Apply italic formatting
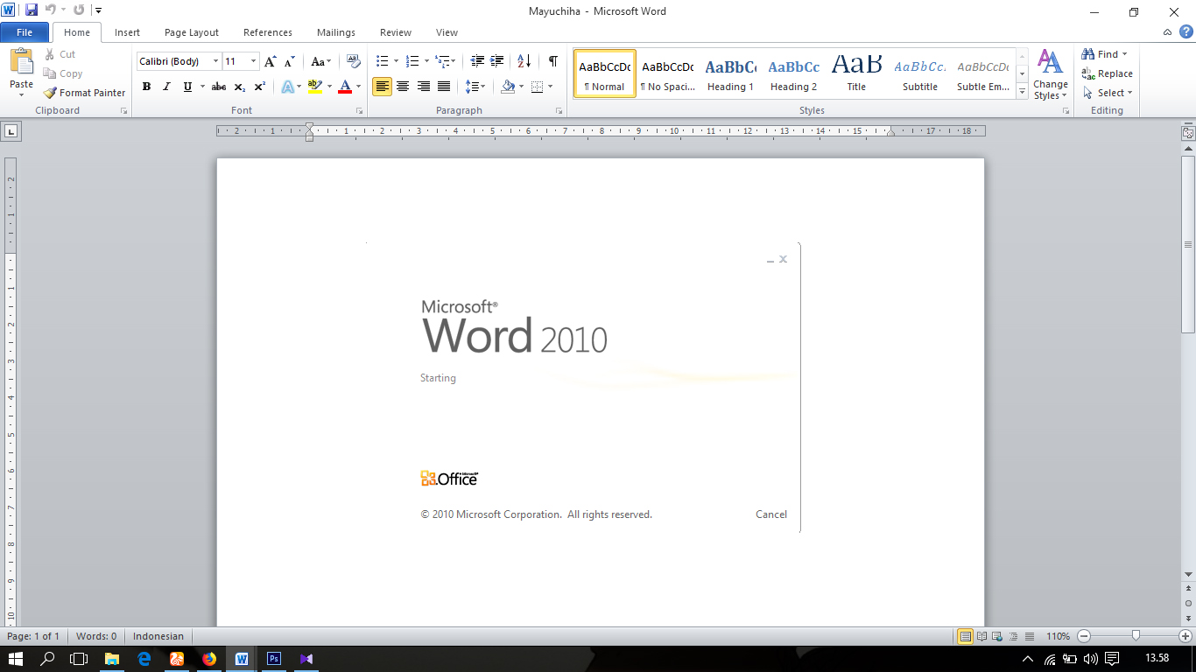Viewport: 1196px width, 672px height. (165, 87)
